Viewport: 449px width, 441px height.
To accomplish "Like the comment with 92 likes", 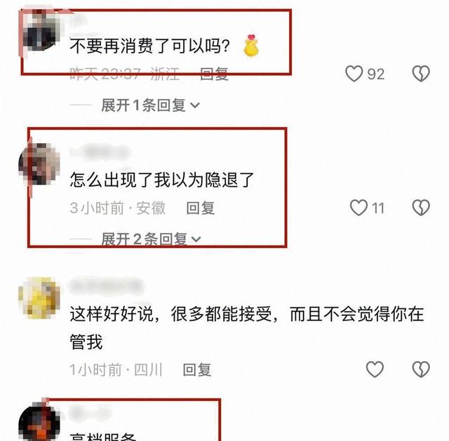I will 354,74.
